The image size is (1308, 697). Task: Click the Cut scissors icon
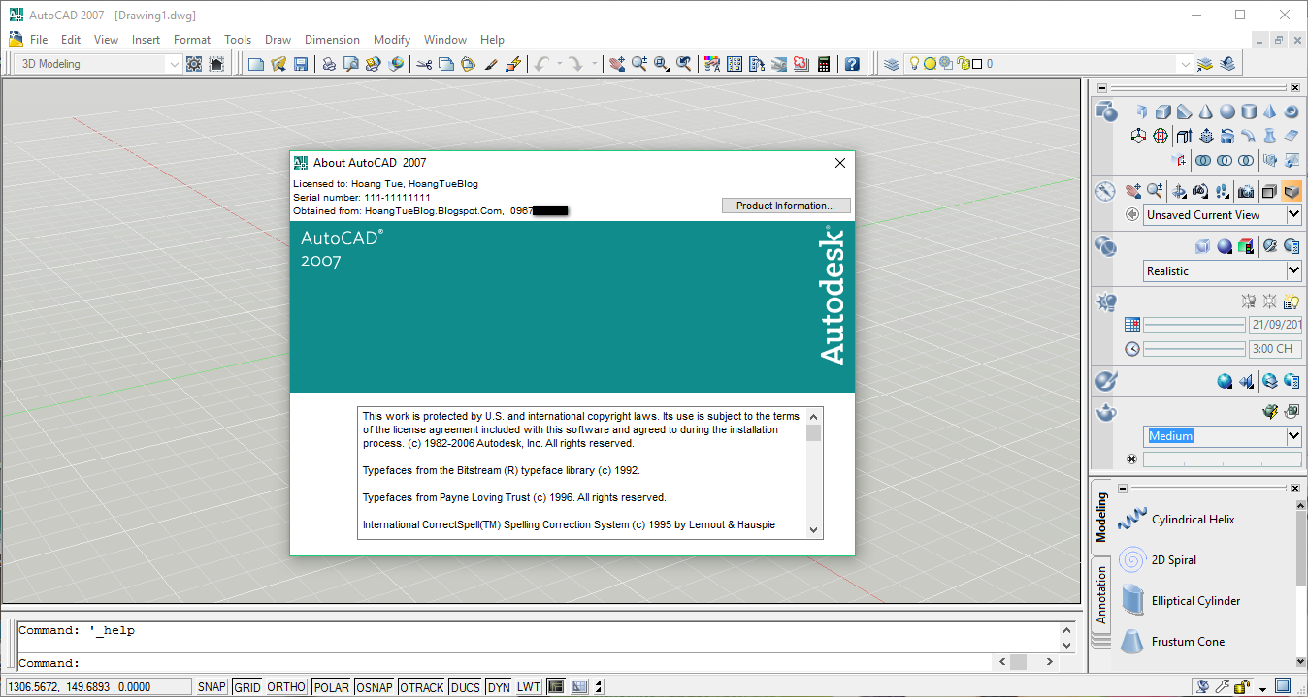pos(424,64)
